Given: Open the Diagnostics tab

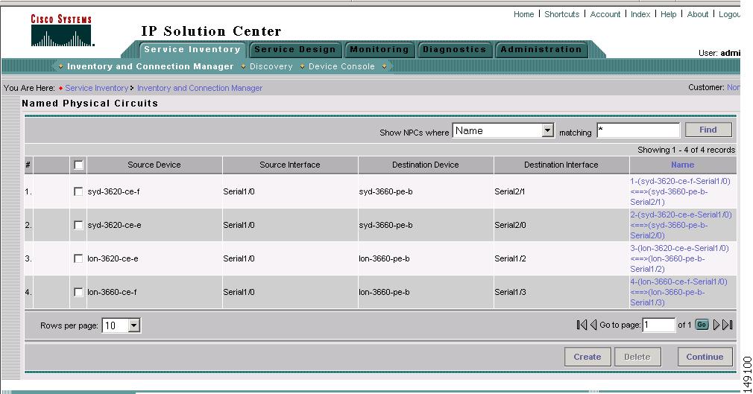Looking at the screenshot, I should tap(454, 49).
